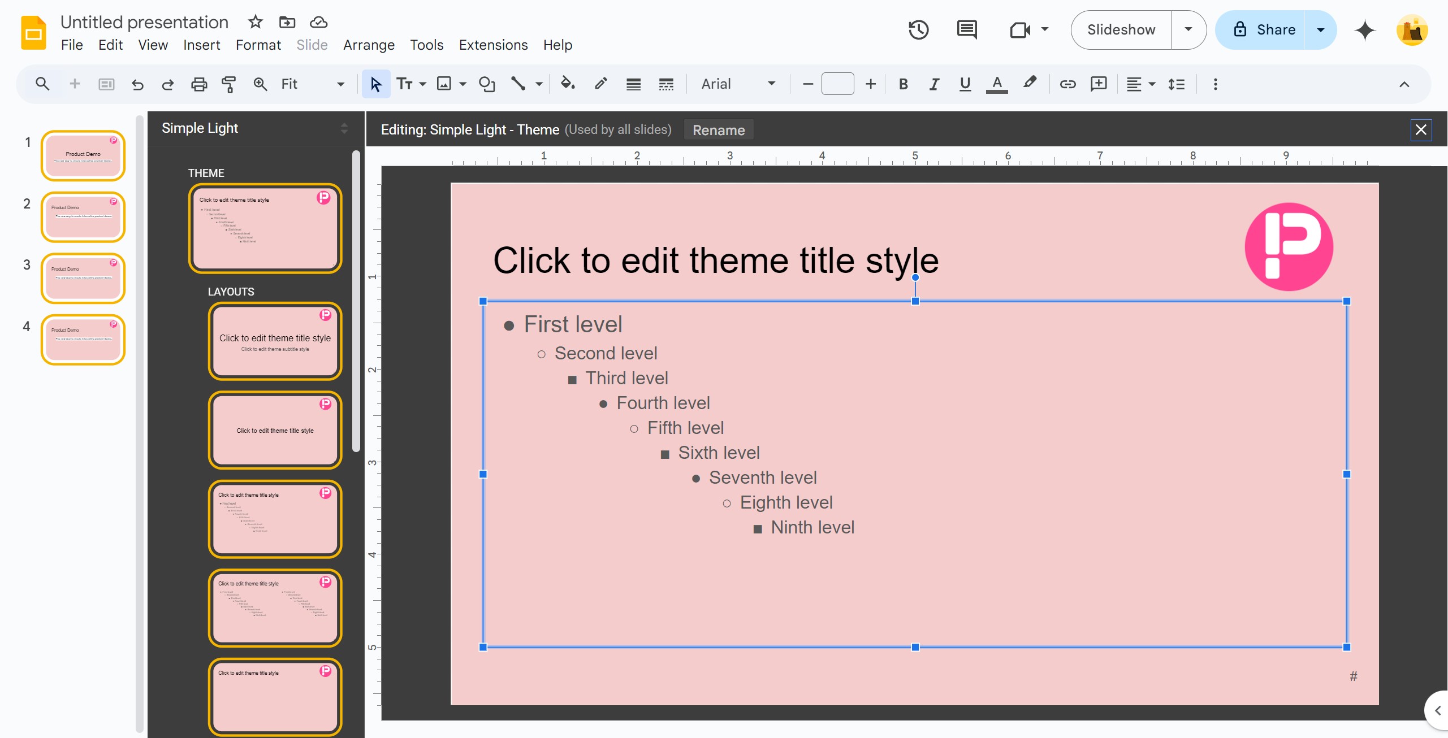Open the Fit zoom dropdown
1448x738 pixels.
pyautogui.click(x=313, y=84)
